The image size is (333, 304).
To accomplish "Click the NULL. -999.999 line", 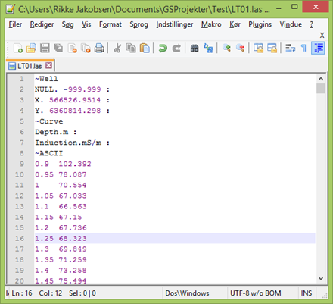I will click(72, 89).
